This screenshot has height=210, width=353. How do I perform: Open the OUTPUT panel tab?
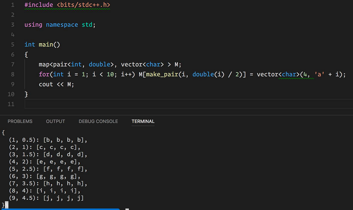click(55, 121)
